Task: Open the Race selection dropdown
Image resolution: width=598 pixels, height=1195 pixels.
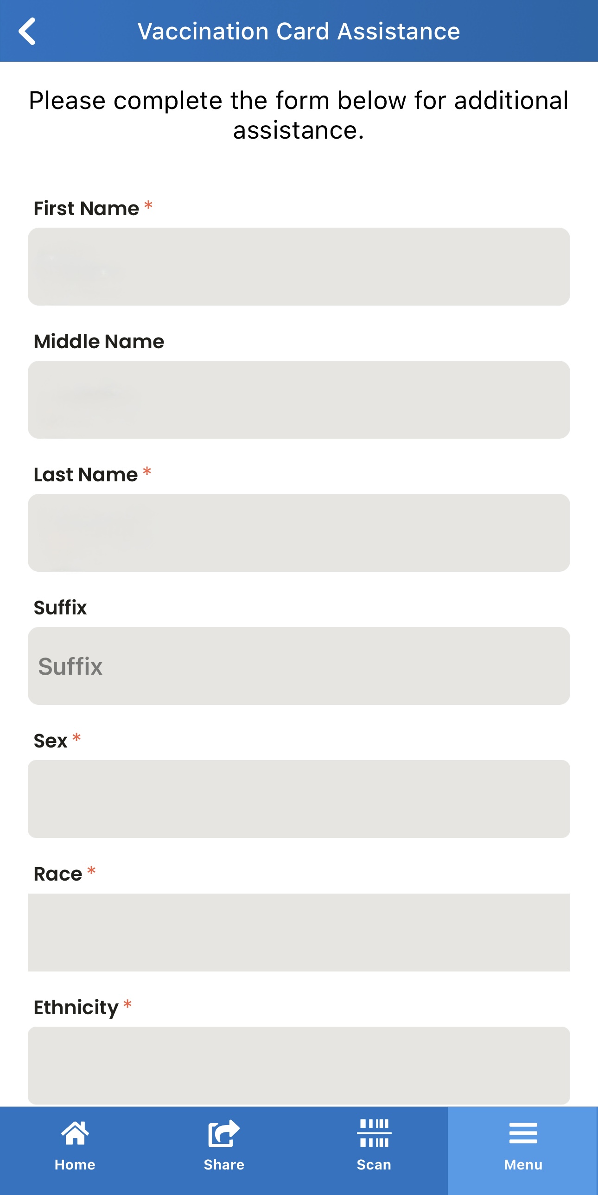Action: pos(299,932)
